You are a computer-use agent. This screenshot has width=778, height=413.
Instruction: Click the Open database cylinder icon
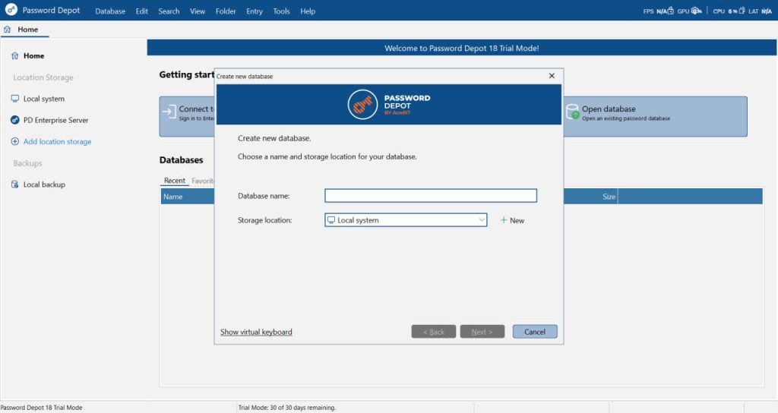click(573, 112)
